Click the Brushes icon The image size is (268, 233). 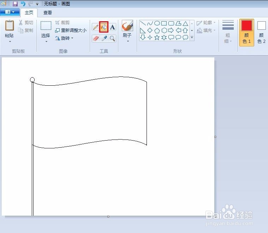(x=127, y=25)
